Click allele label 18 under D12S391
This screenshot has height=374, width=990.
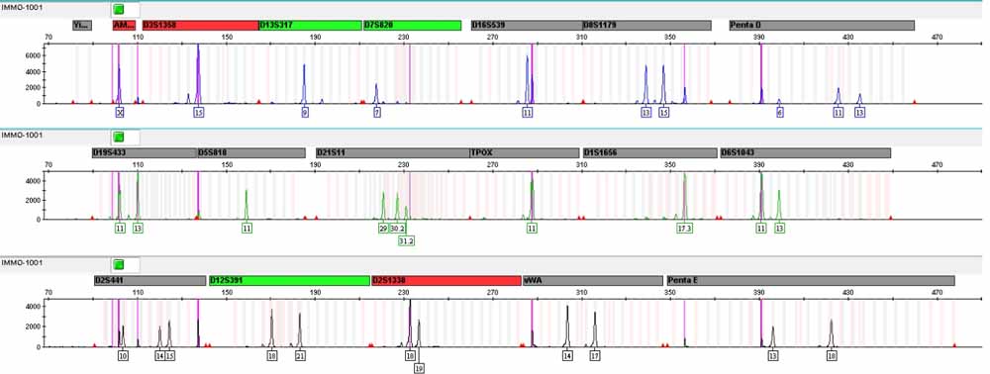point(272,356)
